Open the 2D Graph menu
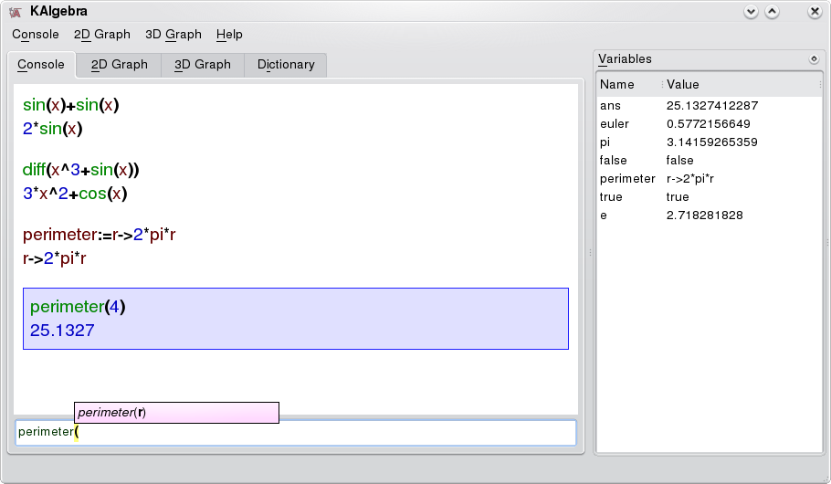 101,35
